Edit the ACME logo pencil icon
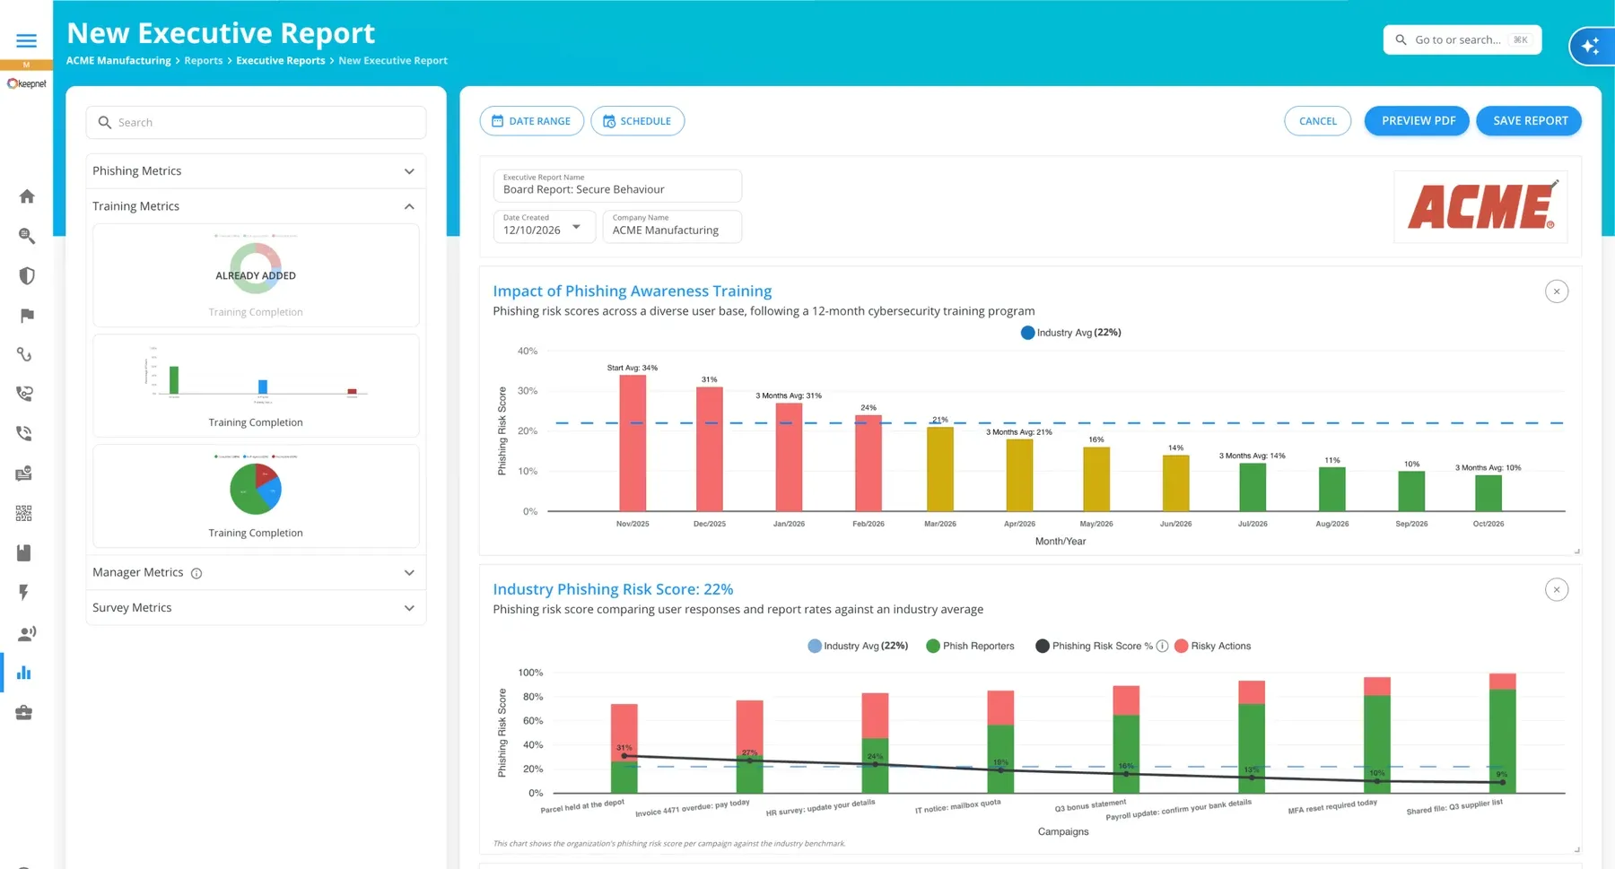Image resolution: width=1615 pixels, height=869 pixels. (x=1555, y=183)
